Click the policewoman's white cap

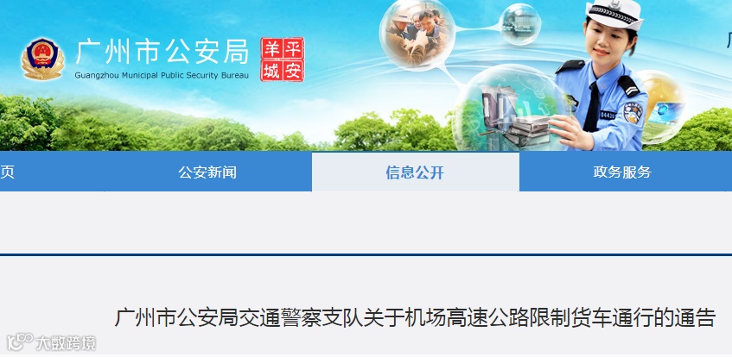[614, 14]
